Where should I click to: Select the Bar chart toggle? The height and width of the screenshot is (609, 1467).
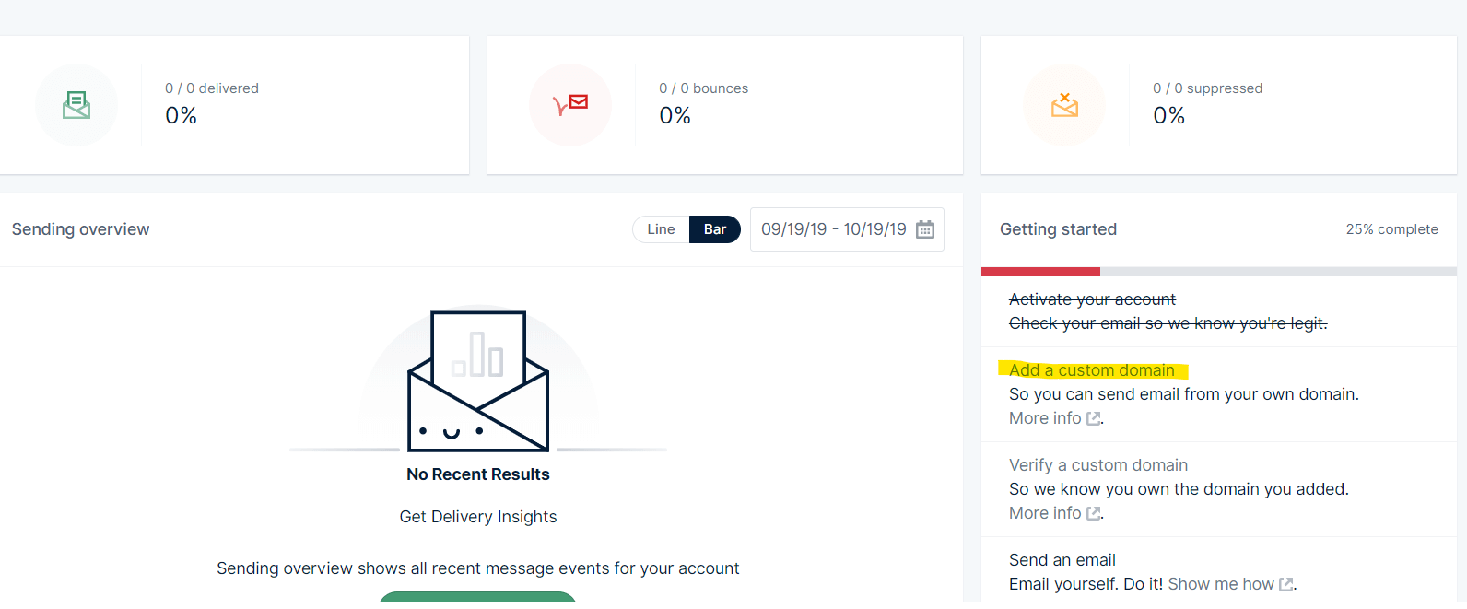tap(715, 229)
